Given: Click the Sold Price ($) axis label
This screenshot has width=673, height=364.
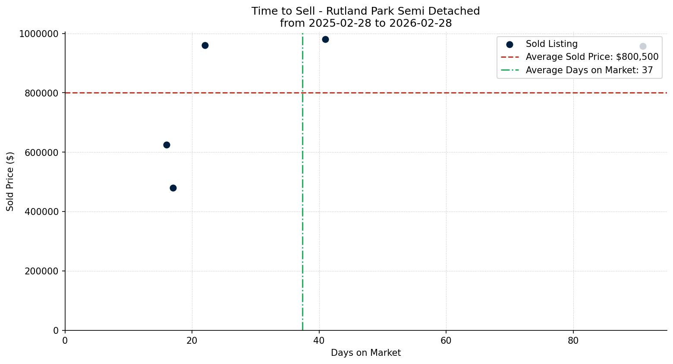Looking at the screenshot, I should (10, 181).
